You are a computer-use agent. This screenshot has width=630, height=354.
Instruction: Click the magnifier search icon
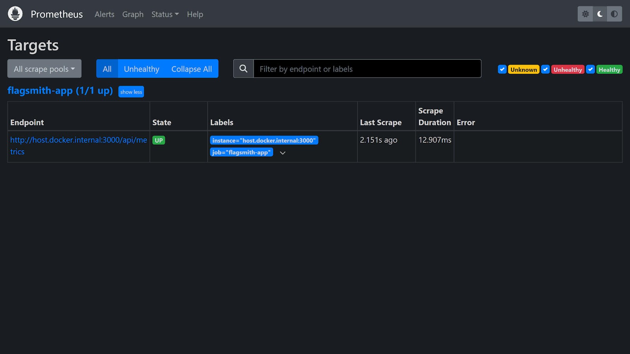pos(243,68)
